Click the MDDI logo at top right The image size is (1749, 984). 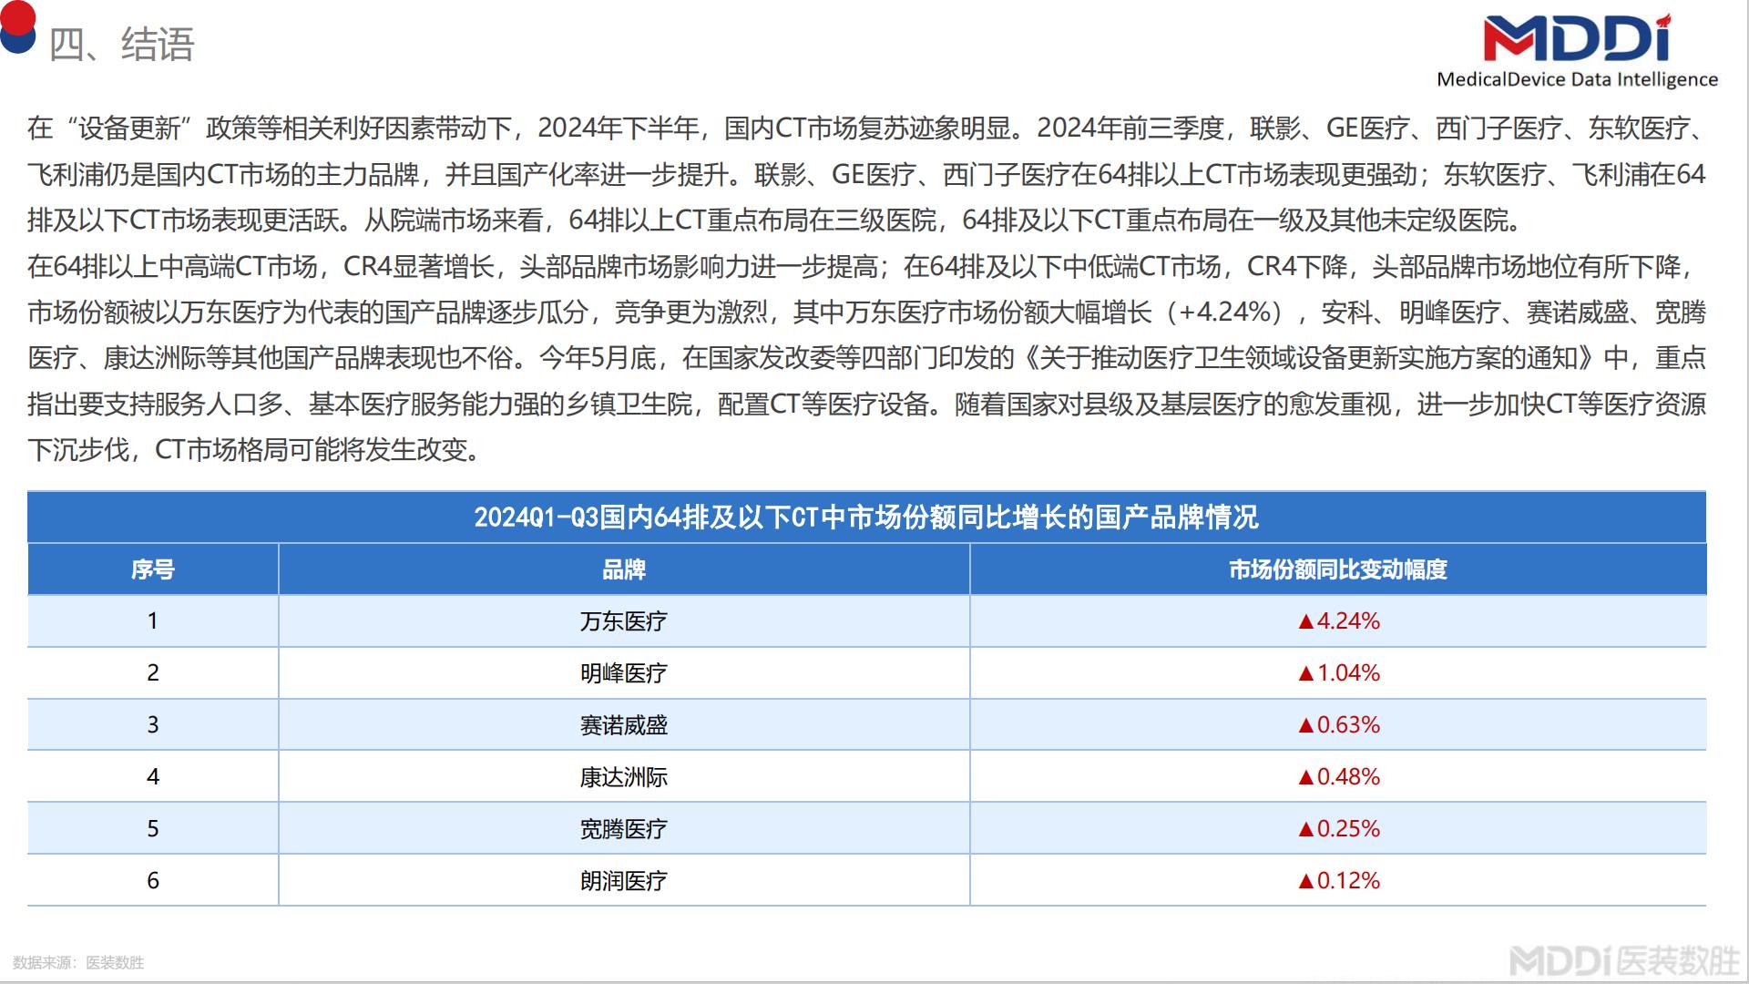(1578, 38)
